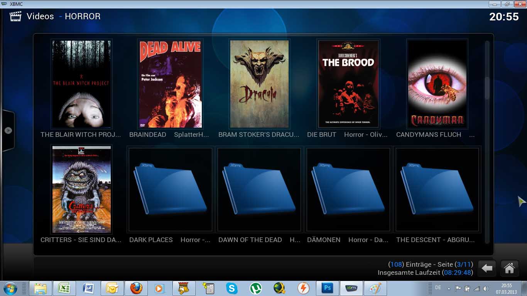Open the Dawn of the Dead folder icon

(259, 189)
